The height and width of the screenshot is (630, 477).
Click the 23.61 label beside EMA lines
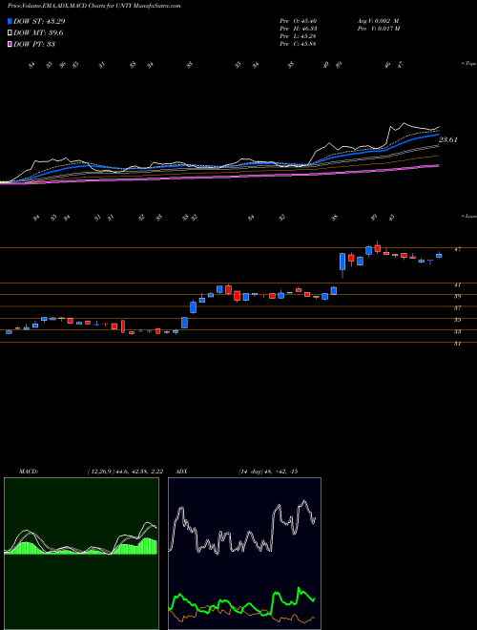(x=448, y=139)
